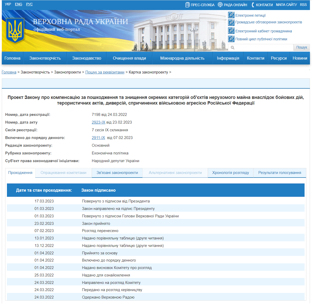Open the Інформація menu item
Viewport: 312px width, 306px height.
point(228,58)
